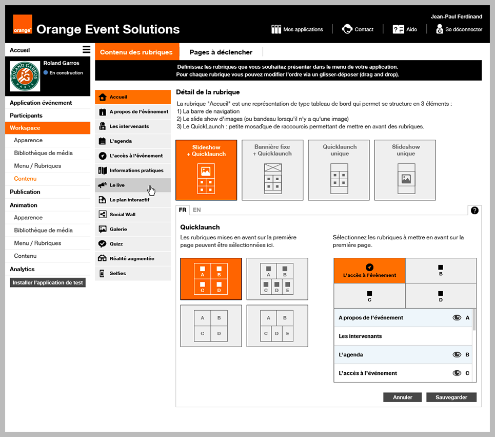
Task: Expand the Animation section in sidebar
Action: pos(24,205)
